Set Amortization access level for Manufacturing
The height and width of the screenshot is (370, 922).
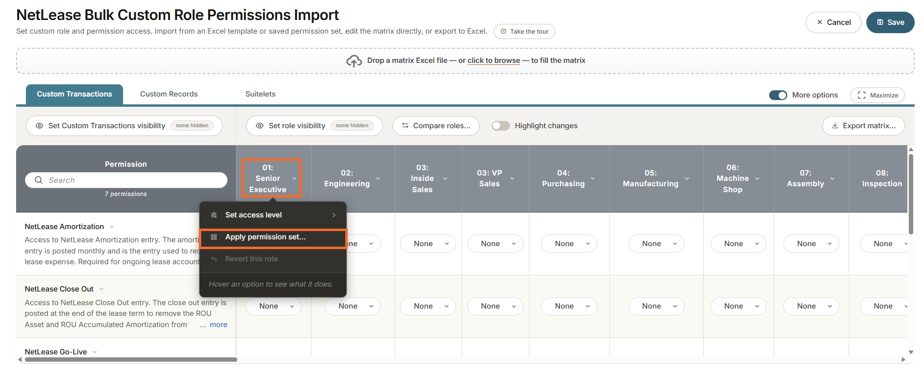(x=656, y=244)
